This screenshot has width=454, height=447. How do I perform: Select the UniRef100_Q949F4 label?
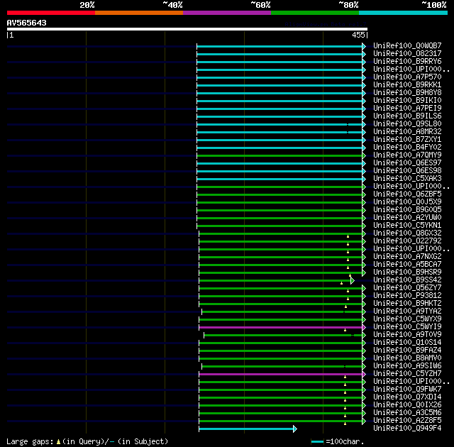(x=407, y=429)
